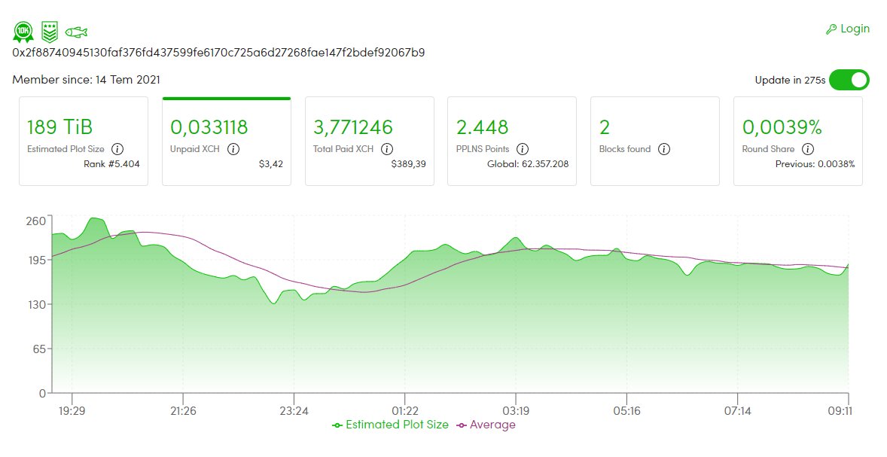Click the rank stripes badge icon

tap(50, 32)
